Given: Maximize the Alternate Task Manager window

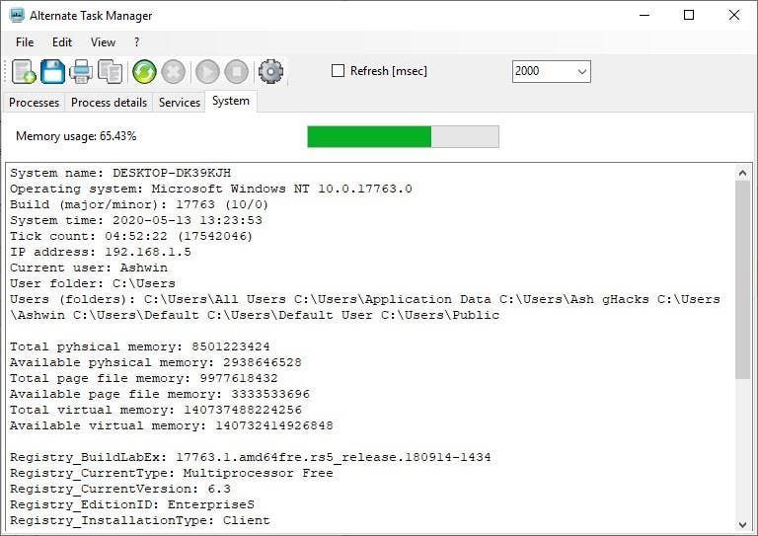Looking at the screenshot, I should point(689,15).
